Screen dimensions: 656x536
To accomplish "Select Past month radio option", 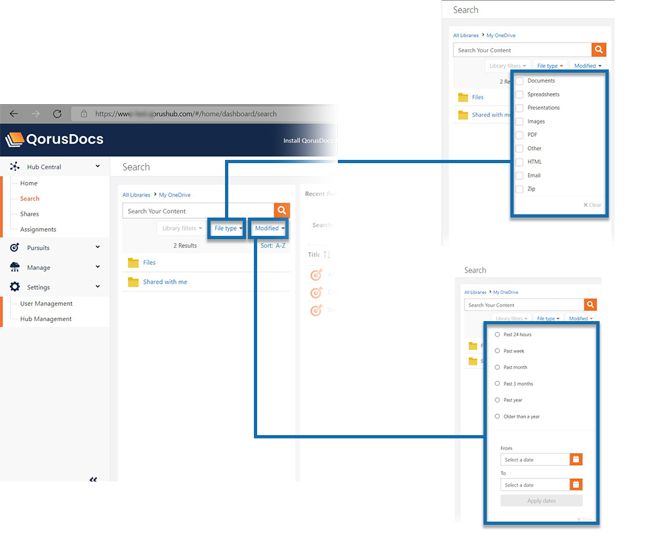I will [x=497, y=367].
